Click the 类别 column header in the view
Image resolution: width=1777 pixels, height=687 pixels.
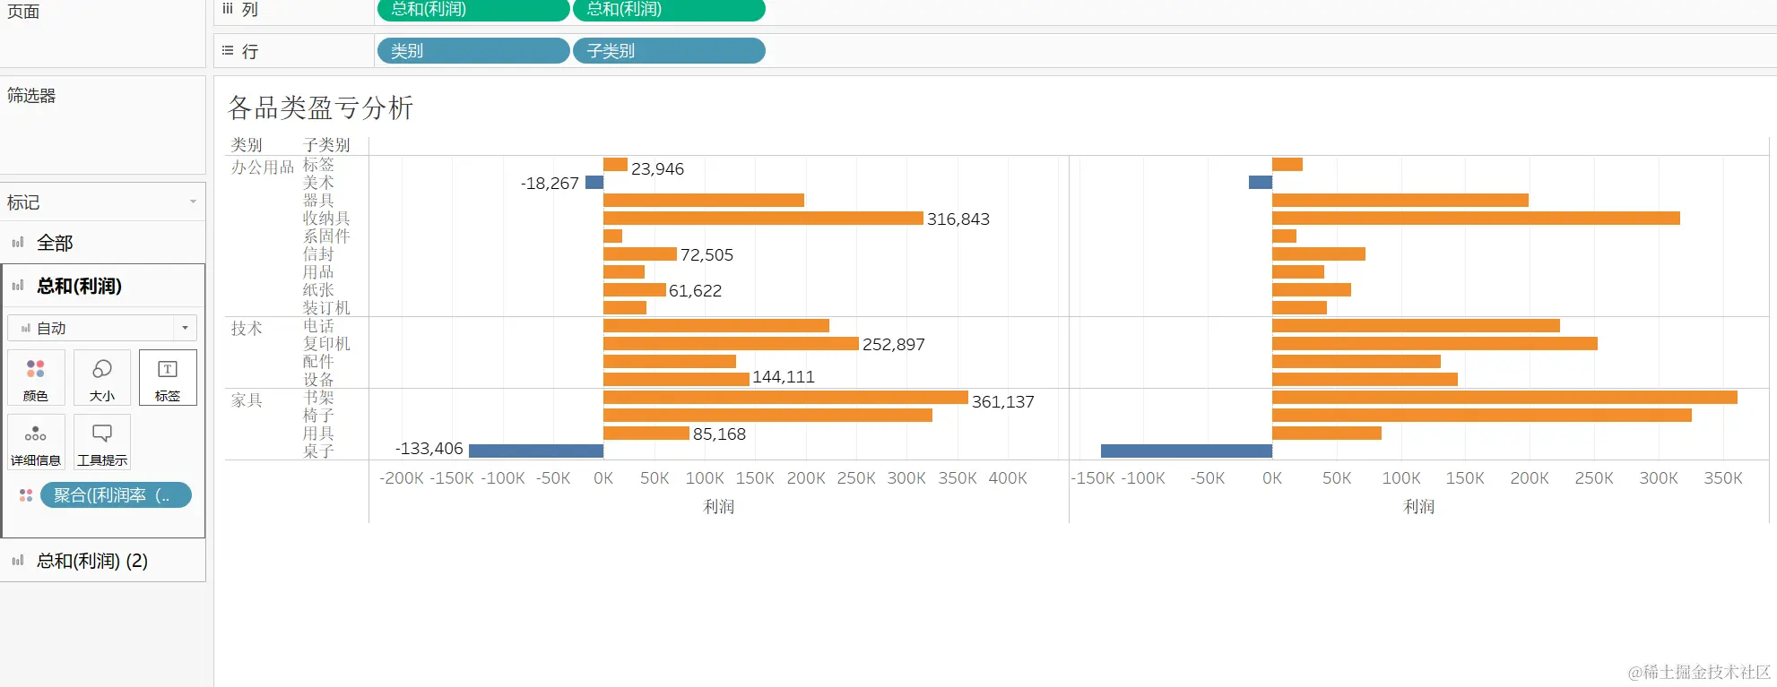click(247, 145)
